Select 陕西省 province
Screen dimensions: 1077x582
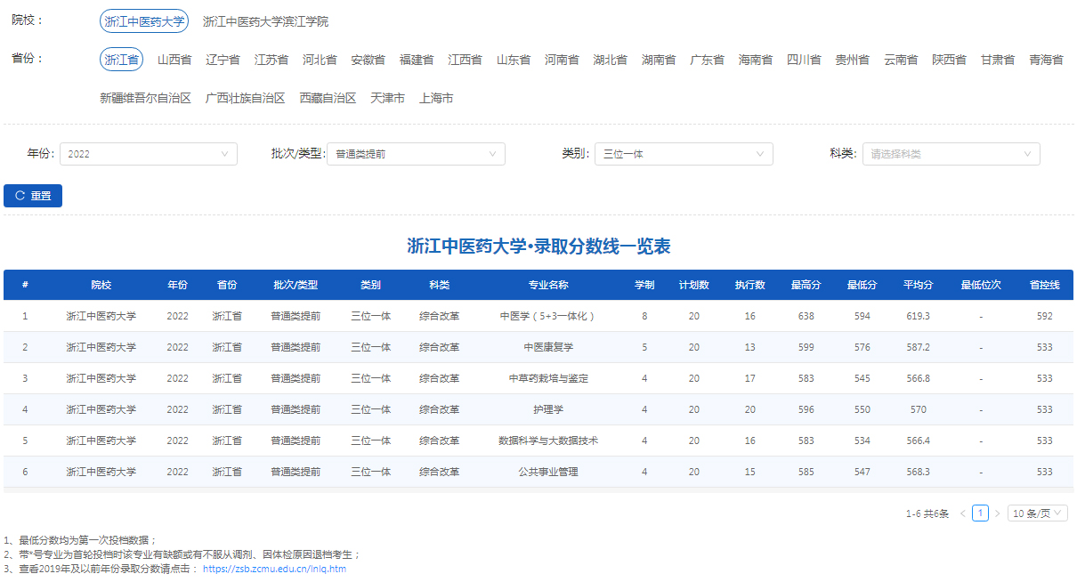pyautogui.click(x=949, y=60)
